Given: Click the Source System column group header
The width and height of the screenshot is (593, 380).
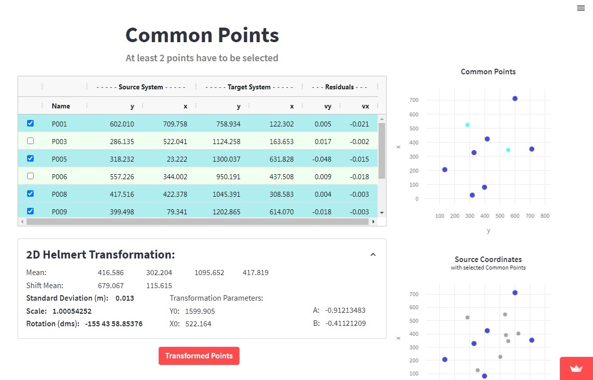Looking at the screenshot, I should pyautogui.click(x=141, y=87).
